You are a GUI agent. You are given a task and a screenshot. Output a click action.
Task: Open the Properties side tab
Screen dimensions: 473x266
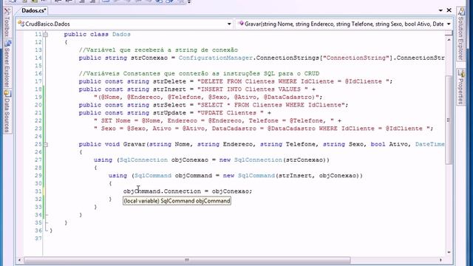pos(461,87)
